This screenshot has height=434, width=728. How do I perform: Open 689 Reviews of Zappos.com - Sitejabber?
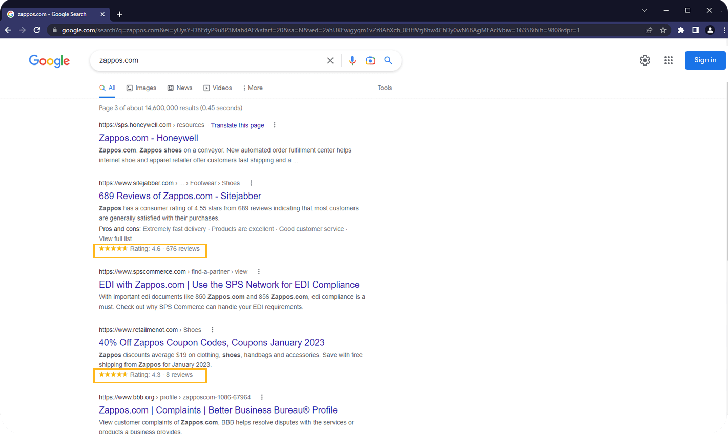coord(180,196)
